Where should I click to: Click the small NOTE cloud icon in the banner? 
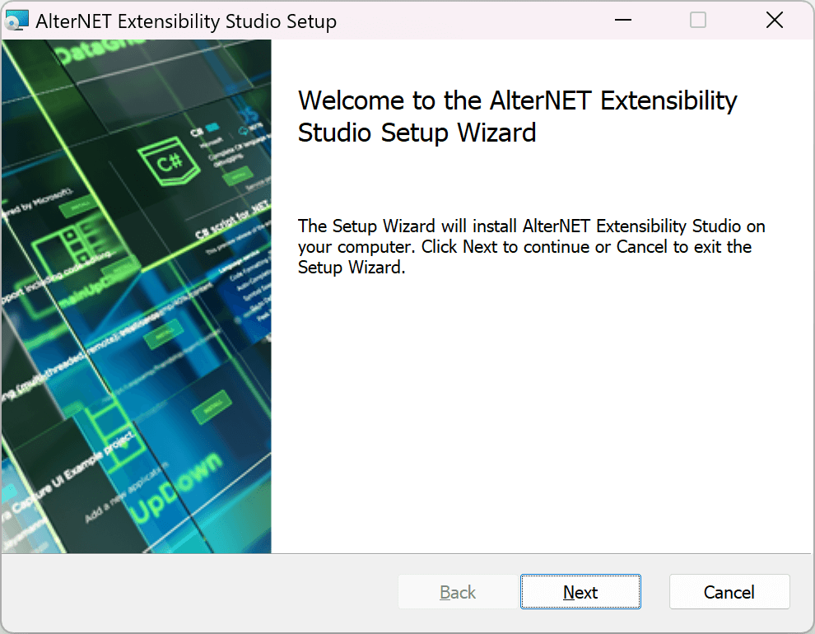click(x=242, y=131)
